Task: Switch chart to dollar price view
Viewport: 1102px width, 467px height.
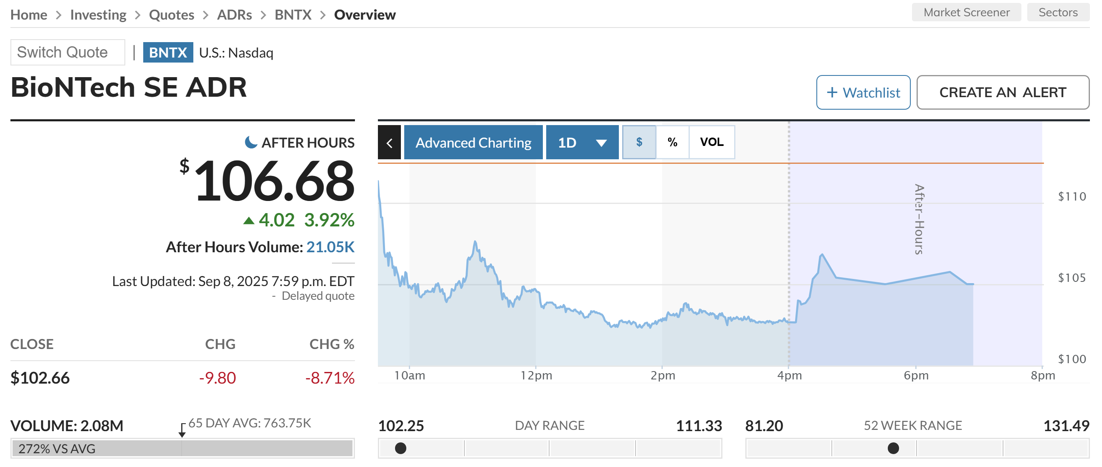Action: tap(639, 142)
